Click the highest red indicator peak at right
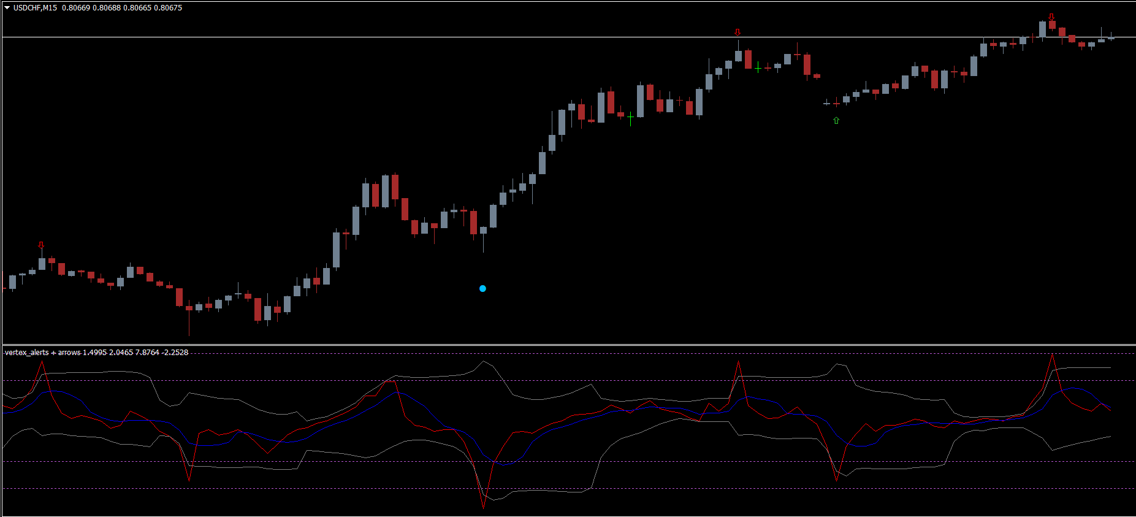This screenshot has width=1136, height=517. [1052, 356]
